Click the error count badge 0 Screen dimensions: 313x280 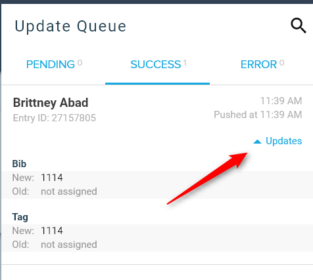tap(282, 63)
